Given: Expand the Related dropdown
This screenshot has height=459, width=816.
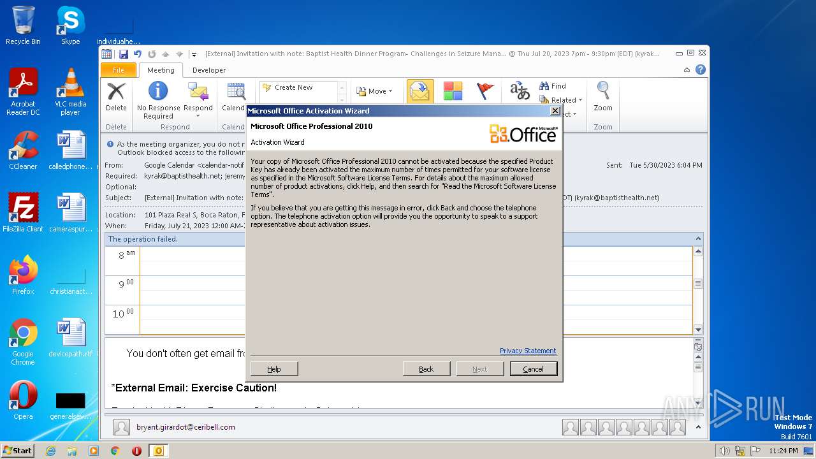Looking at the screenshot, I should (561, 100).
